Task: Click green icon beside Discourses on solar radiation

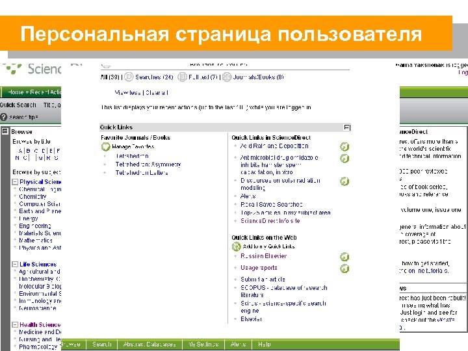Action: point(344,181)
